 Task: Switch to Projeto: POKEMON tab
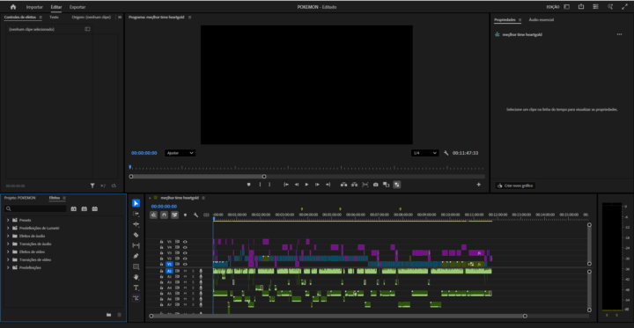click(x=19, y=198)
